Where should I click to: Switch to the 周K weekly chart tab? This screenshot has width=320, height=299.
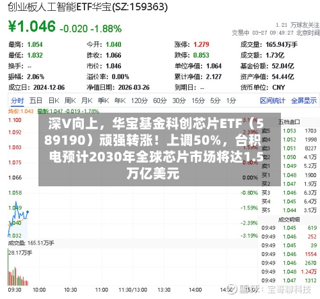[x=70, y=101]
